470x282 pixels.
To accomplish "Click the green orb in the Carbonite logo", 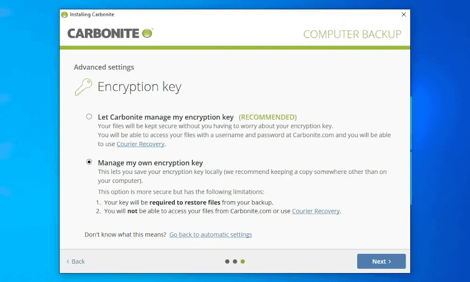I will (147, 33).
